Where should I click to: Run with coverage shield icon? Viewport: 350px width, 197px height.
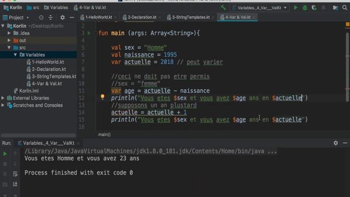pos(314,8)
